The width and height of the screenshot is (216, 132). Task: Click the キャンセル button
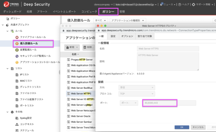pos(198,127)
